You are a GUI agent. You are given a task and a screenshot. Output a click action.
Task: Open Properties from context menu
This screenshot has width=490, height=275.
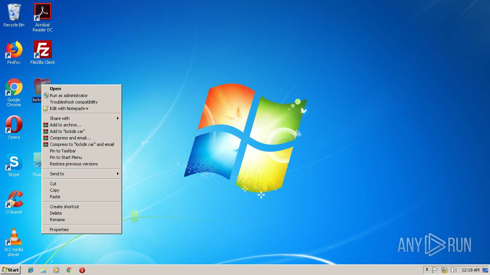point(82,230)
